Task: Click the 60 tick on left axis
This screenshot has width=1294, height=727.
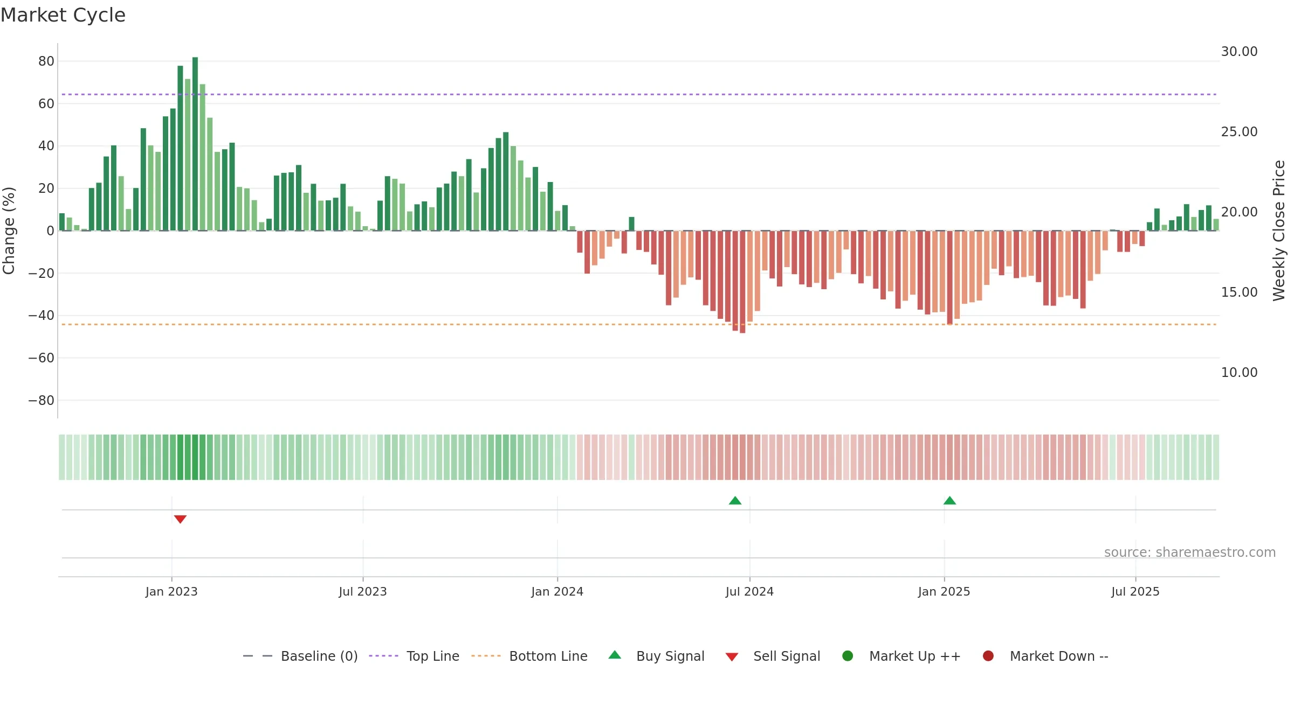Action: [x=46, y=104]
